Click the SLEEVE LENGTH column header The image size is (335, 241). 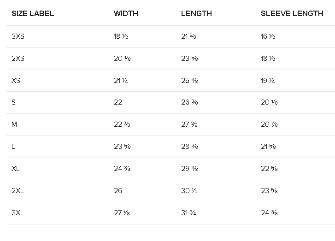(292, 13)
